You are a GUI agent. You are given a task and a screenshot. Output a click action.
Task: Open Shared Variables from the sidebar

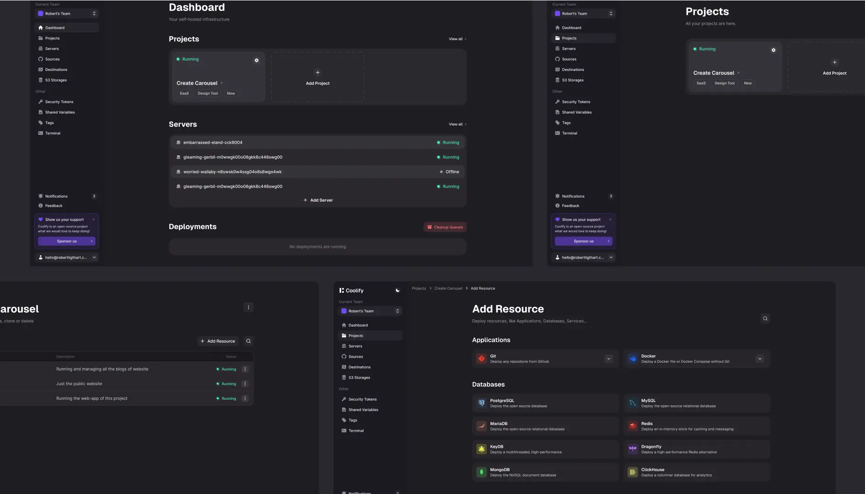coord(59,112)
